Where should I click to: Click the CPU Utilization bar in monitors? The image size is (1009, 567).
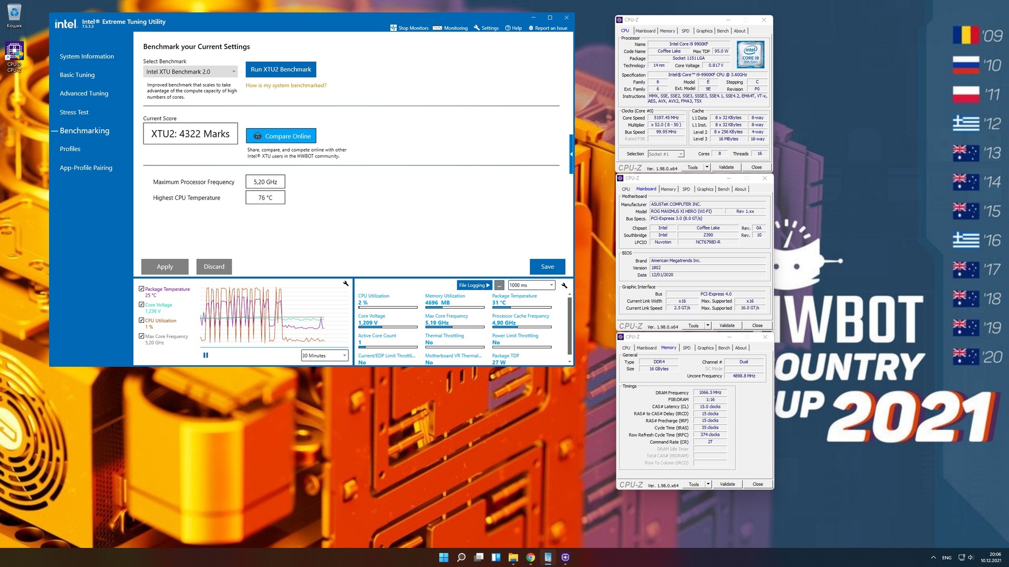click(x=388, y=308)
